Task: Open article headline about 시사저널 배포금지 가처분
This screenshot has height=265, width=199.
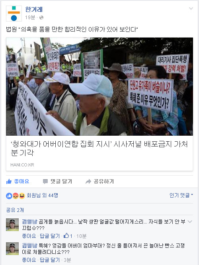Action: pos(99,148)
